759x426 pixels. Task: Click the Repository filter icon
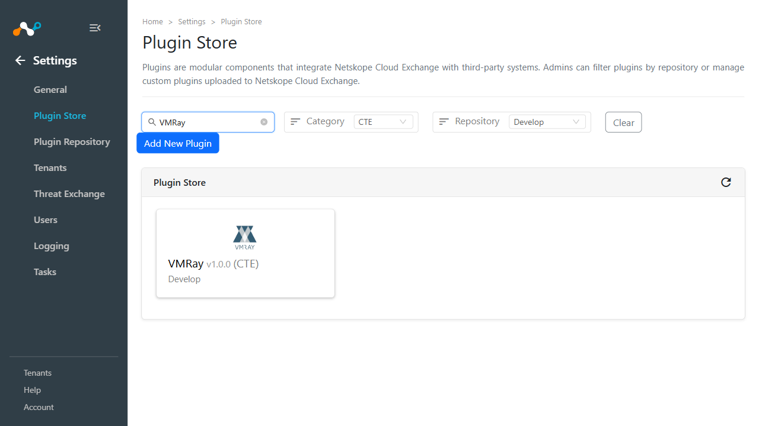coord(444,121)
